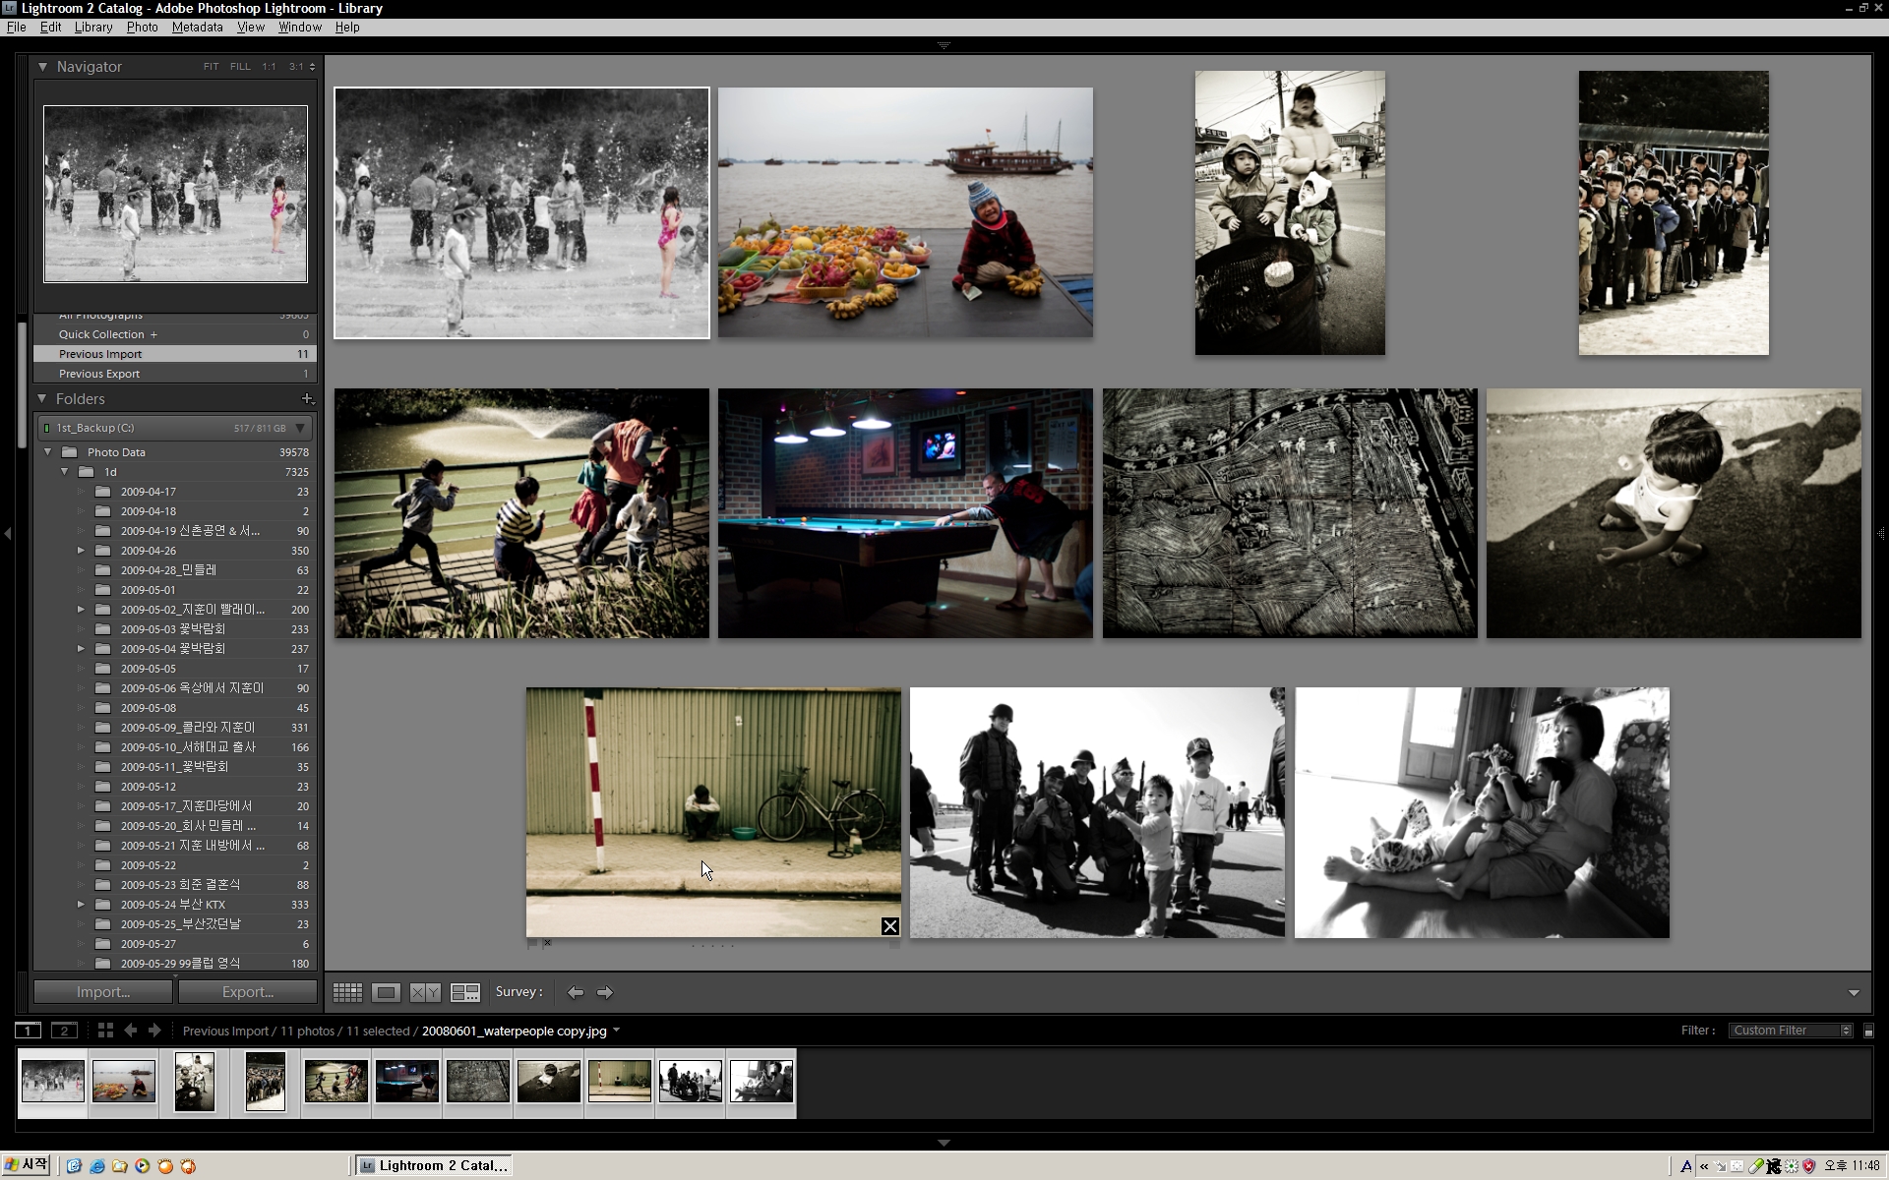
Task: Open the File menu
Action: pyautogui.click(x=17, y=28)
